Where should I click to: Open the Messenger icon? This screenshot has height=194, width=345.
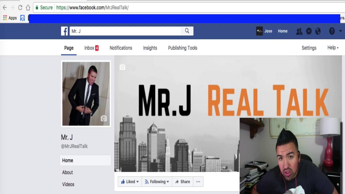[309, 31]
